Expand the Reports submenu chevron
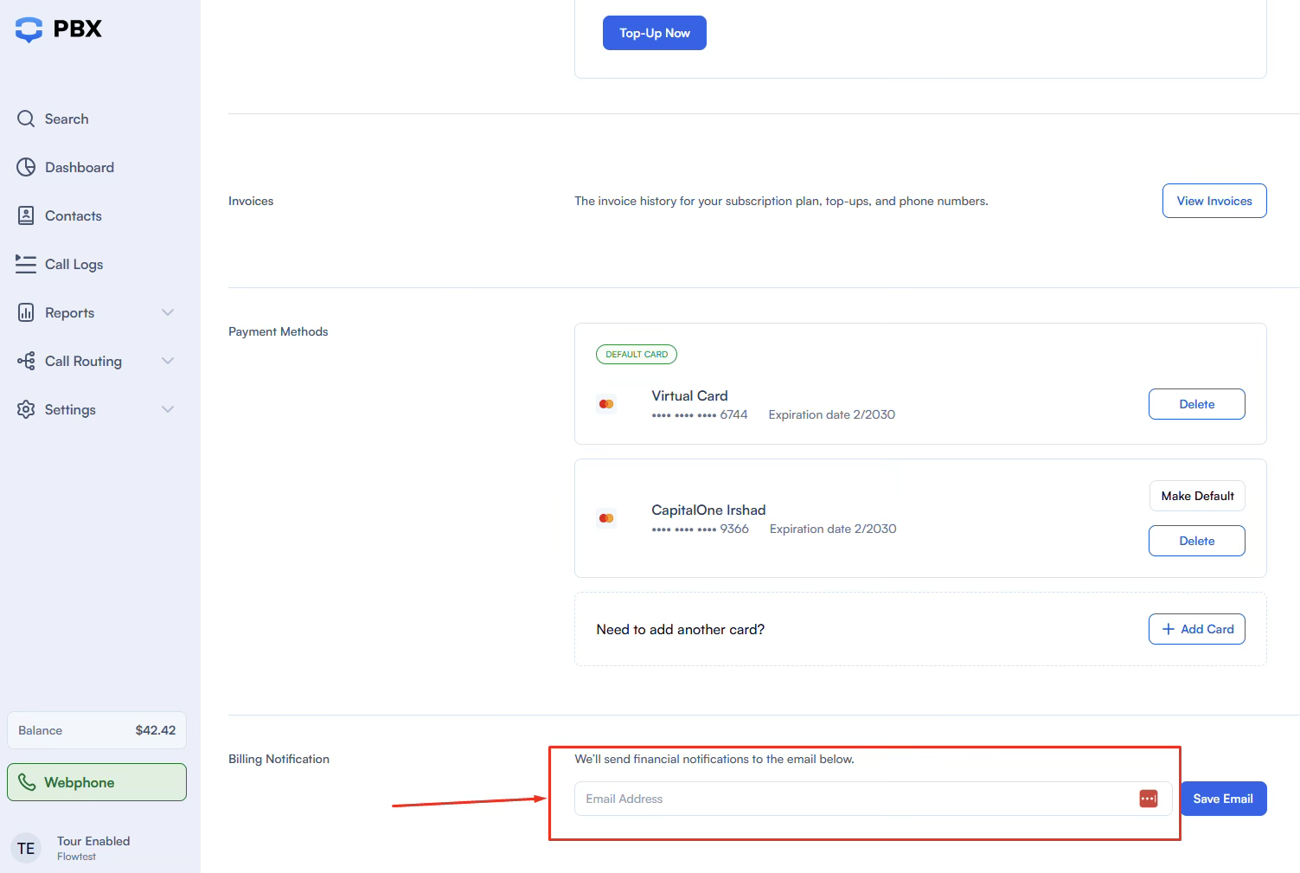 coord(168,312)
